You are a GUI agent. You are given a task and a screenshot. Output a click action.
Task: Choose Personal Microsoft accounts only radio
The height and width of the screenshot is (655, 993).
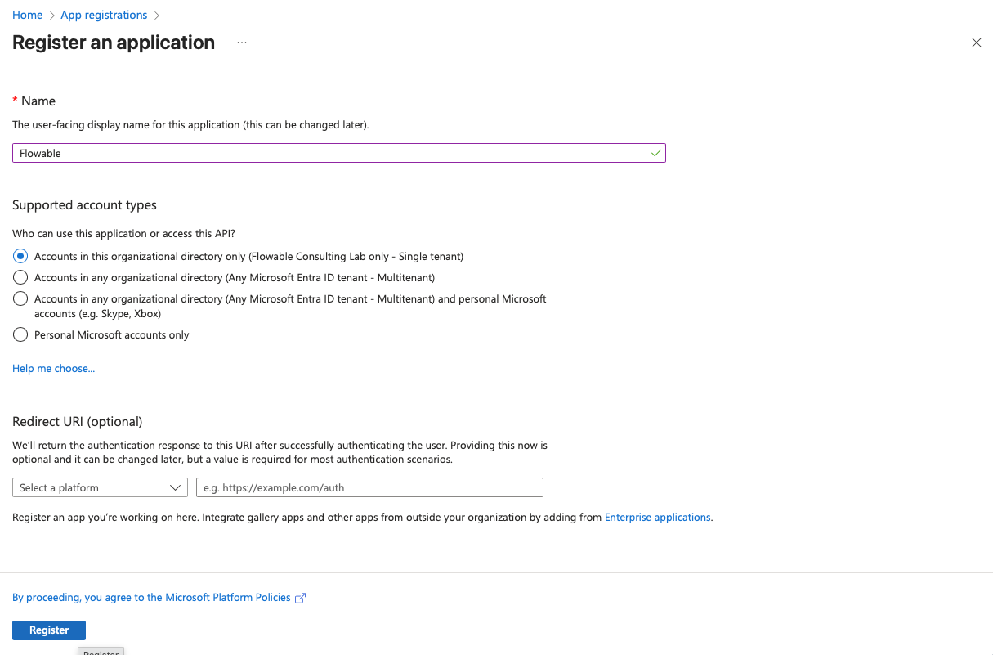20,334
